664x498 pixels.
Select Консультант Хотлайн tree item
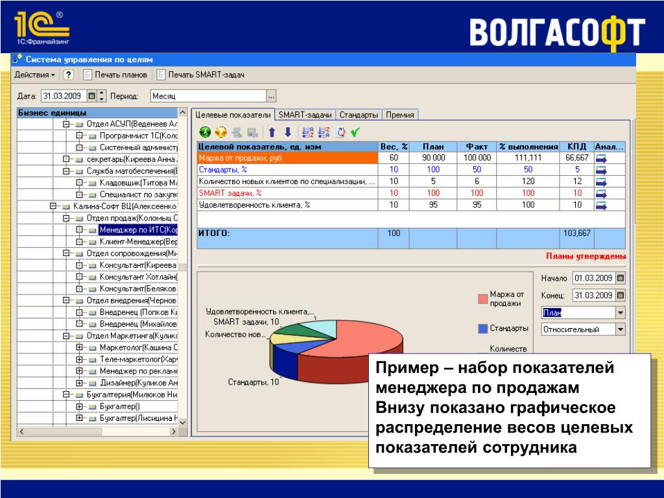pyautogui.click(x=138, y=277)
